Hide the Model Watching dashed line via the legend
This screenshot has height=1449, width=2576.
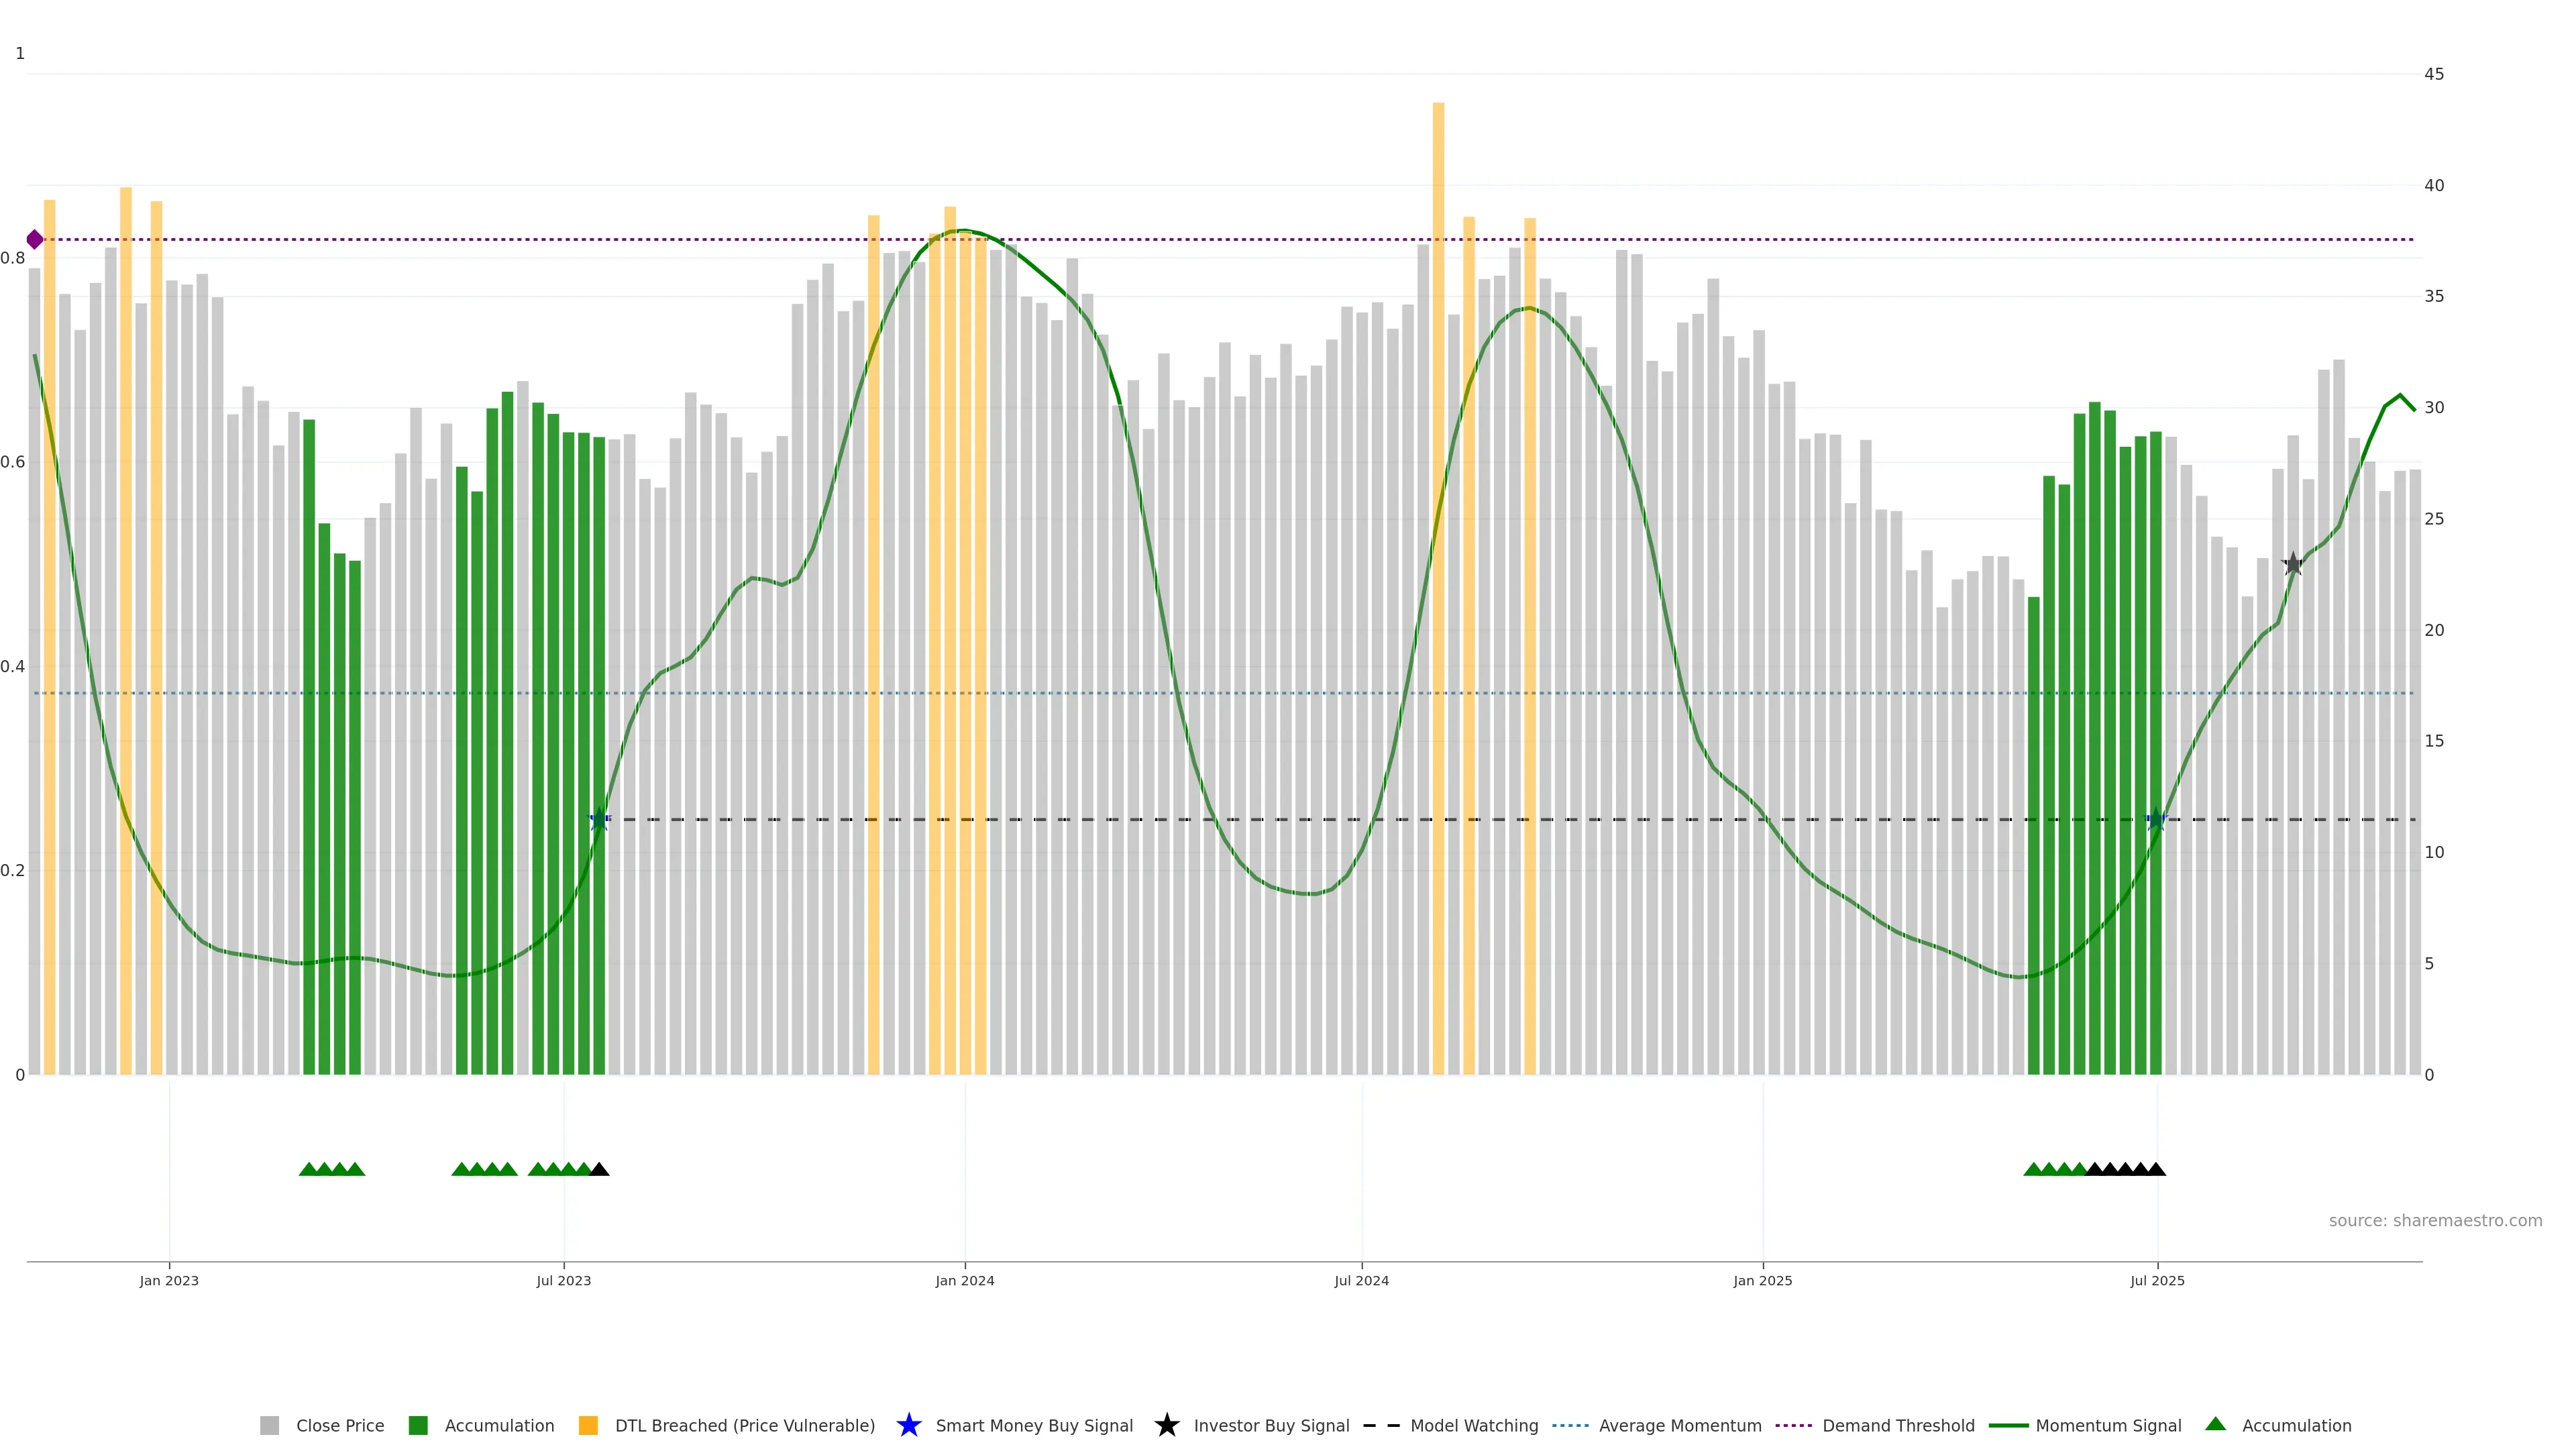pyautogui.click(x=1473, y=1425)
